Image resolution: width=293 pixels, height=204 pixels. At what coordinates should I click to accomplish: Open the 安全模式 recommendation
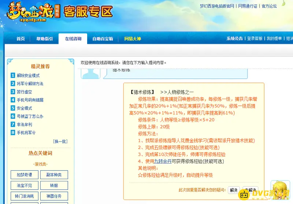click(x=24, y=108)
